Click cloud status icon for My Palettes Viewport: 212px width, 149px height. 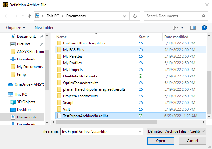click(141, 56)
